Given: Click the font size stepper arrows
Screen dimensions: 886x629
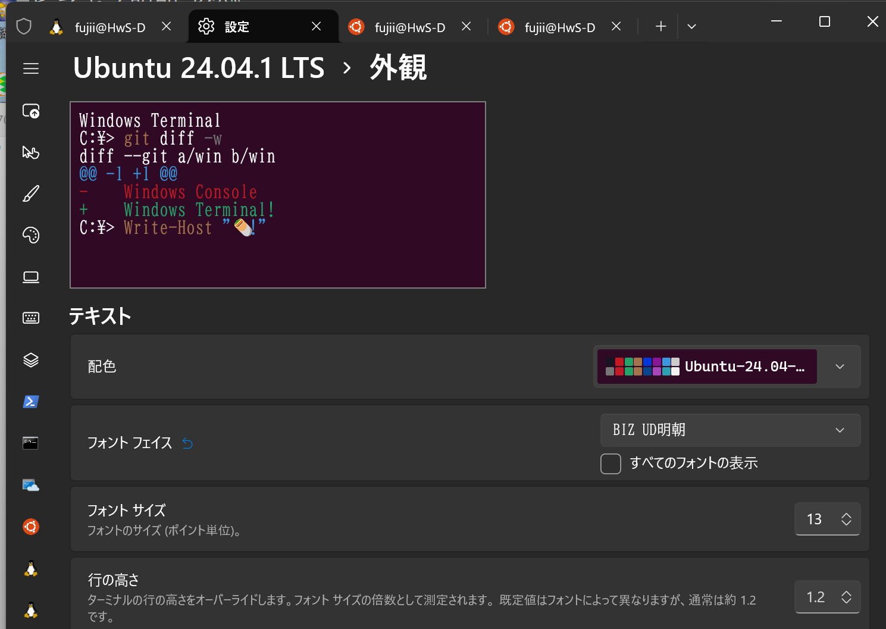Looking at the screenshot, I should point(846,519).
